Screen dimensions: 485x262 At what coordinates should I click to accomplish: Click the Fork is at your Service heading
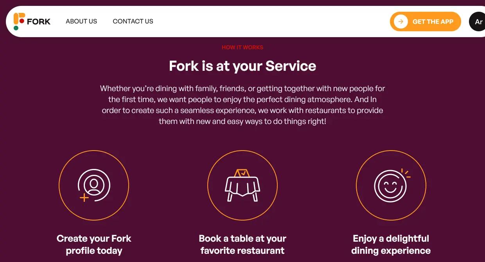(242, 66)
